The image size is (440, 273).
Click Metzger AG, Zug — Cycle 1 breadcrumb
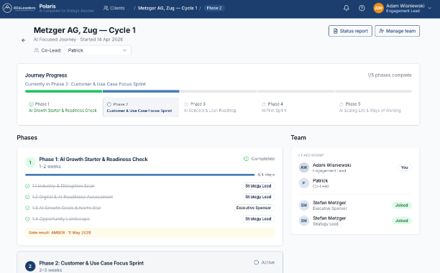point(168,8)
